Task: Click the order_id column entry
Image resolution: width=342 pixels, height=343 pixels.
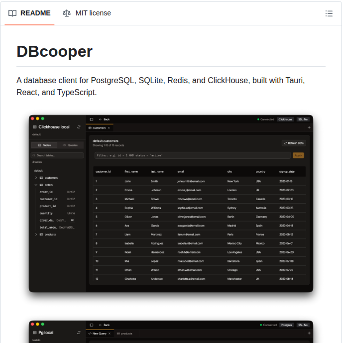Action: pos(57,192)
